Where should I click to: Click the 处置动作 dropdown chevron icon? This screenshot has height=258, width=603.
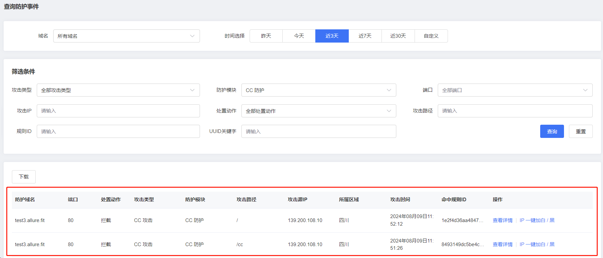tap(389, 111)
